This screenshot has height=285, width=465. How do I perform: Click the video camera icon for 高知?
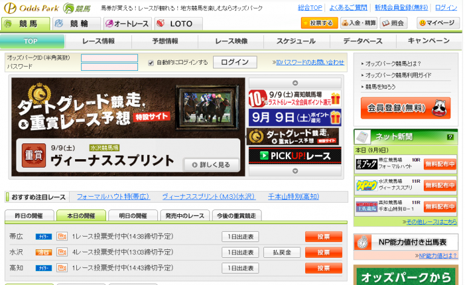pos(62,268)
